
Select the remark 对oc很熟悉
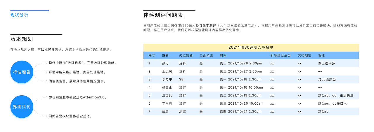point(327,79)
